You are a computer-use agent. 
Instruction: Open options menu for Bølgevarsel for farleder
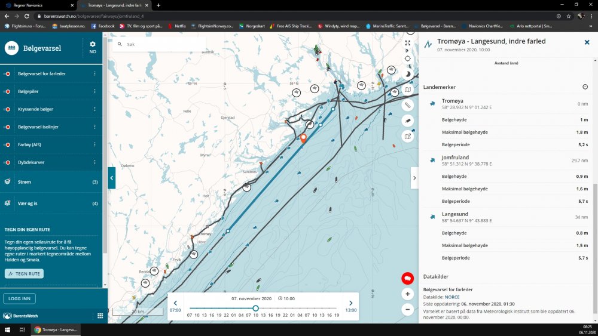point(94,73)
